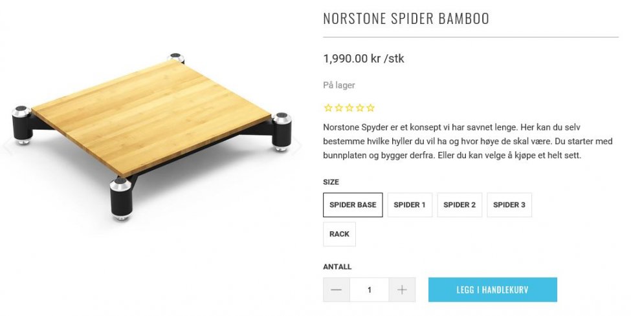Choose the Rack size option

tap(339, 234)
